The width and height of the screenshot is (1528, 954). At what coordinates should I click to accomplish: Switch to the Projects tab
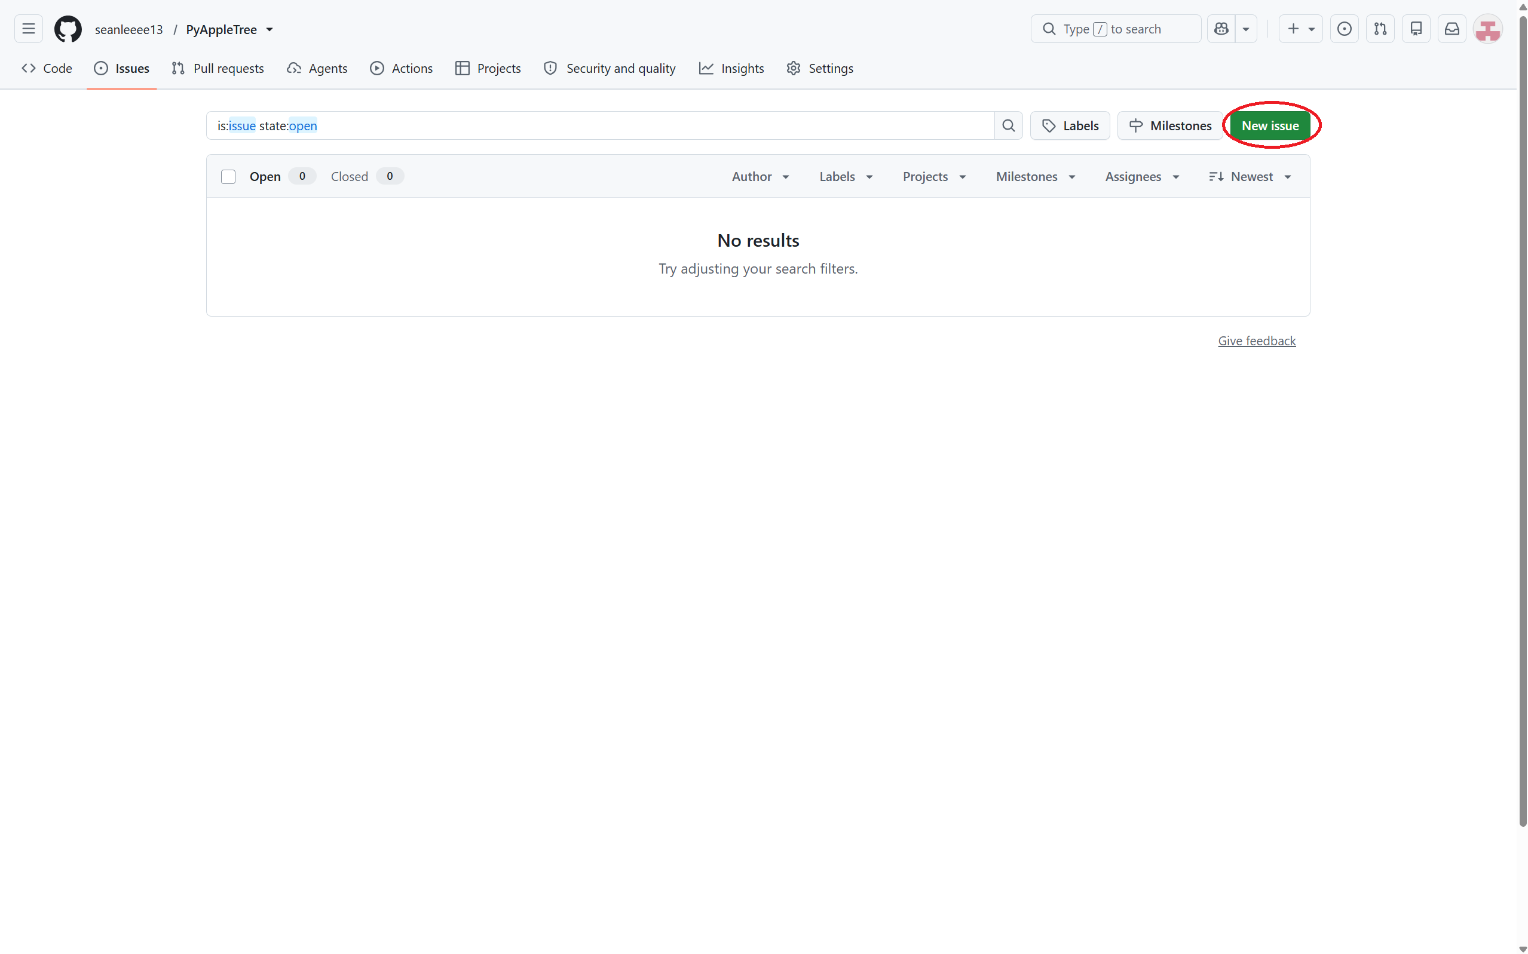488,68
